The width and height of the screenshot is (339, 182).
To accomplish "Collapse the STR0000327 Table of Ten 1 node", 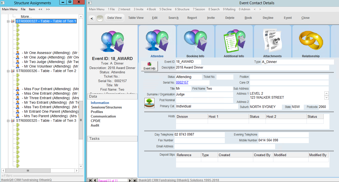I will (8, 21).
